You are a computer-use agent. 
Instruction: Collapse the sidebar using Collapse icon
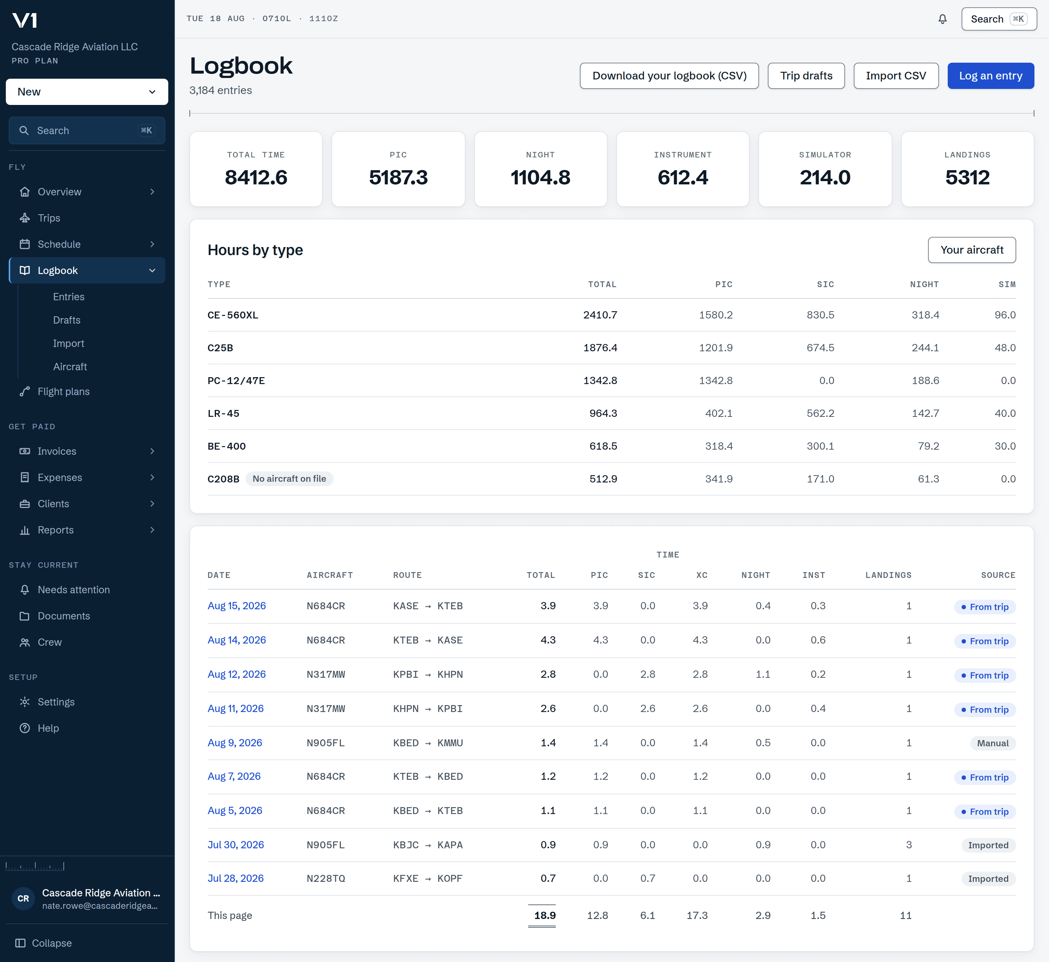[20, 943]
